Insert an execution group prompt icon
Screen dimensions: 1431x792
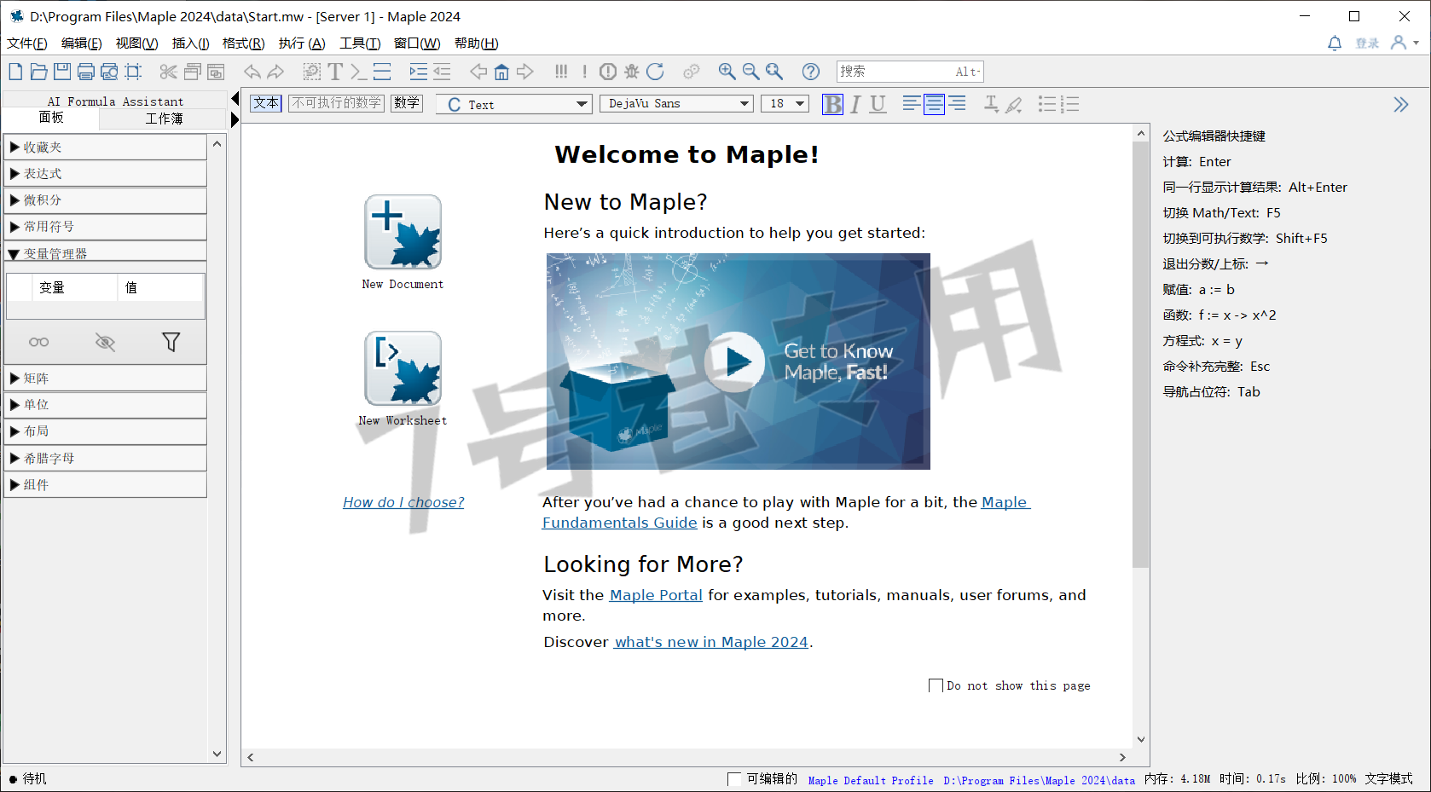coord(358,72)
